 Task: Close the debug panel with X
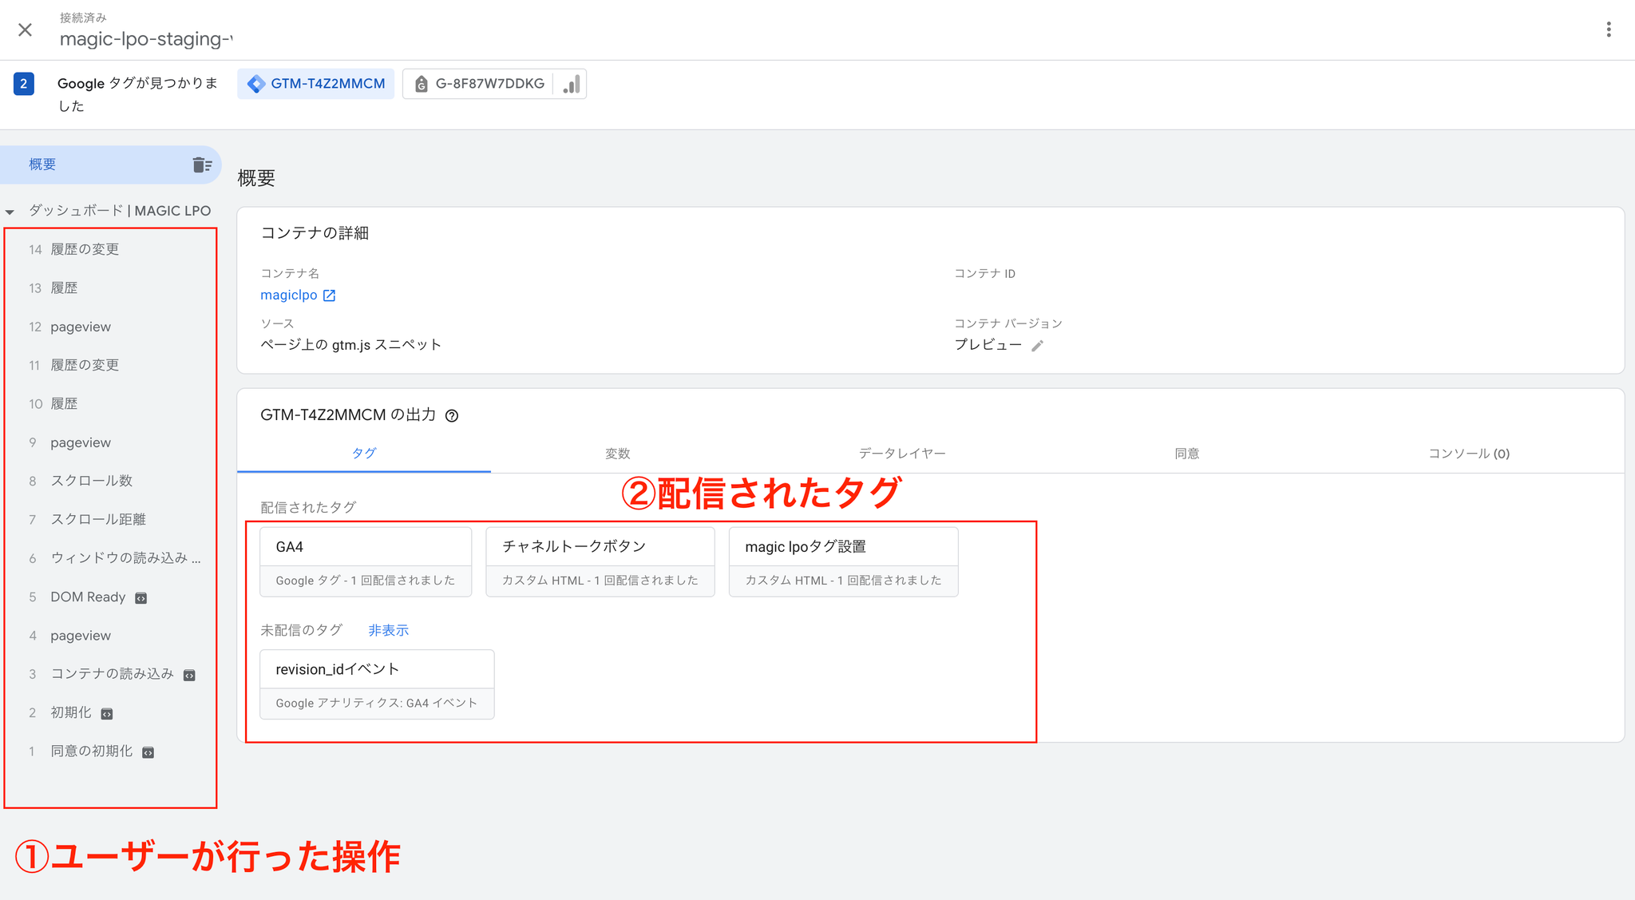click(x=26, y=30)
